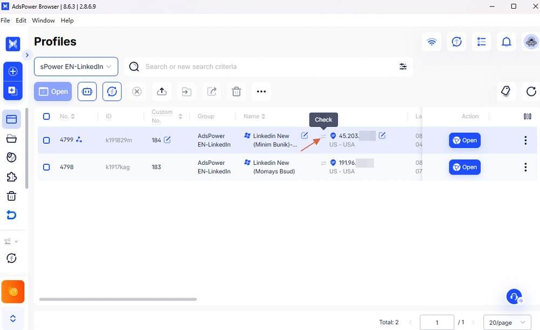Viewport: 540px width, 330px height.
Task: Edit proxy for the 45.203 row
Action: [x=382, y=136]
